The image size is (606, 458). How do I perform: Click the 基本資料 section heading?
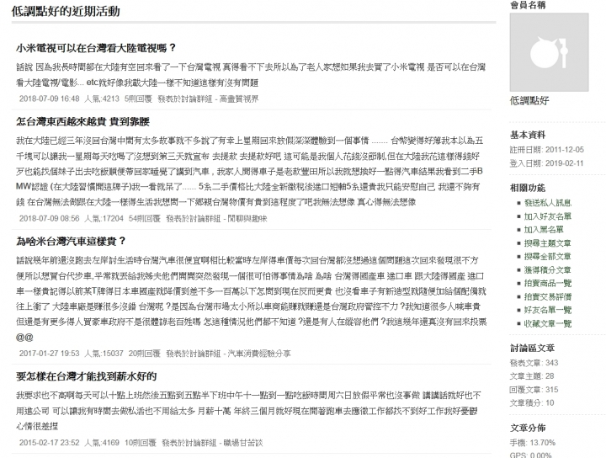coord(528,135)
